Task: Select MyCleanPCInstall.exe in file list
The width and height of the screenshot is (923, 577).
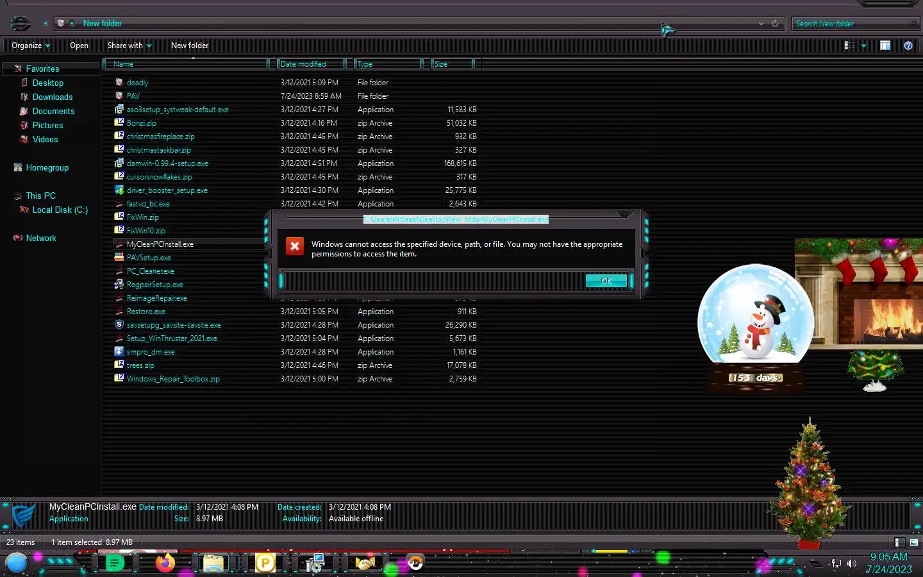Action: tap(160, 244)
